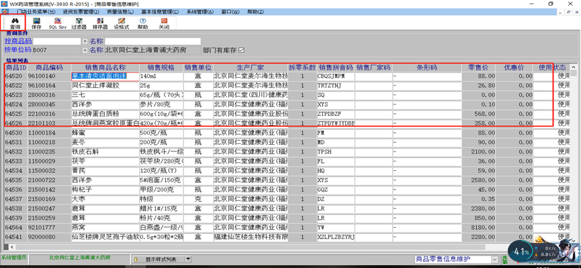The image size is (581, 268).
Task: Click the 41% floating monitor ball
Action: pyautogui.click(x=521, y=252)
